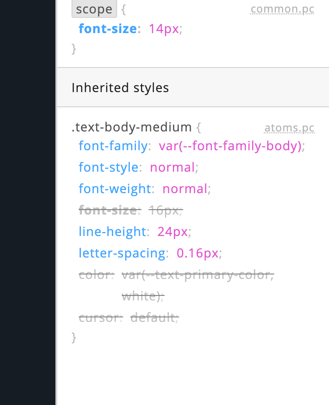The image size is (329, 405).
Task: Select the letter-spacing property name
Action: pos(122,253)
